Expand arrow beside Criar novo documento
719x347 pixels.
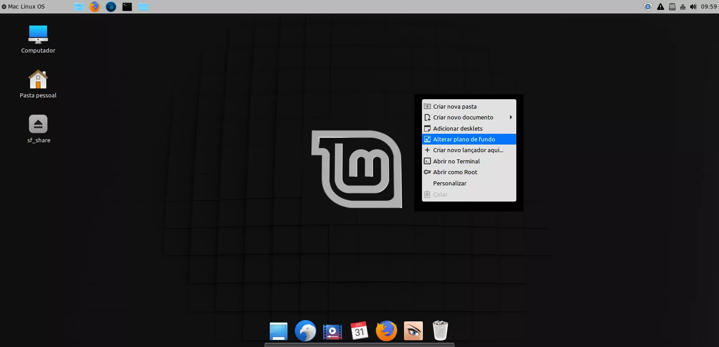click(511, 117)
